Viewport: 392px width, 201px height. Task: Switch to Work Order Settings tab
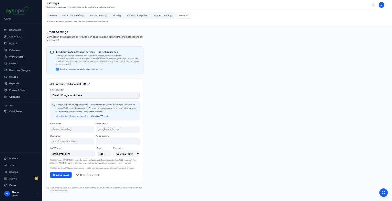[x=73, y=16]
